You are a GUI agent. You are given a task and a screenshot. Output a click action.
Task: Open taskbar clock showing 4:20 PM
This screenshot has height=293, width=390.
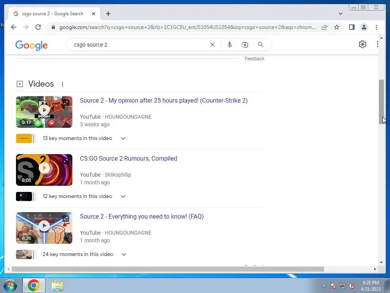371,286
